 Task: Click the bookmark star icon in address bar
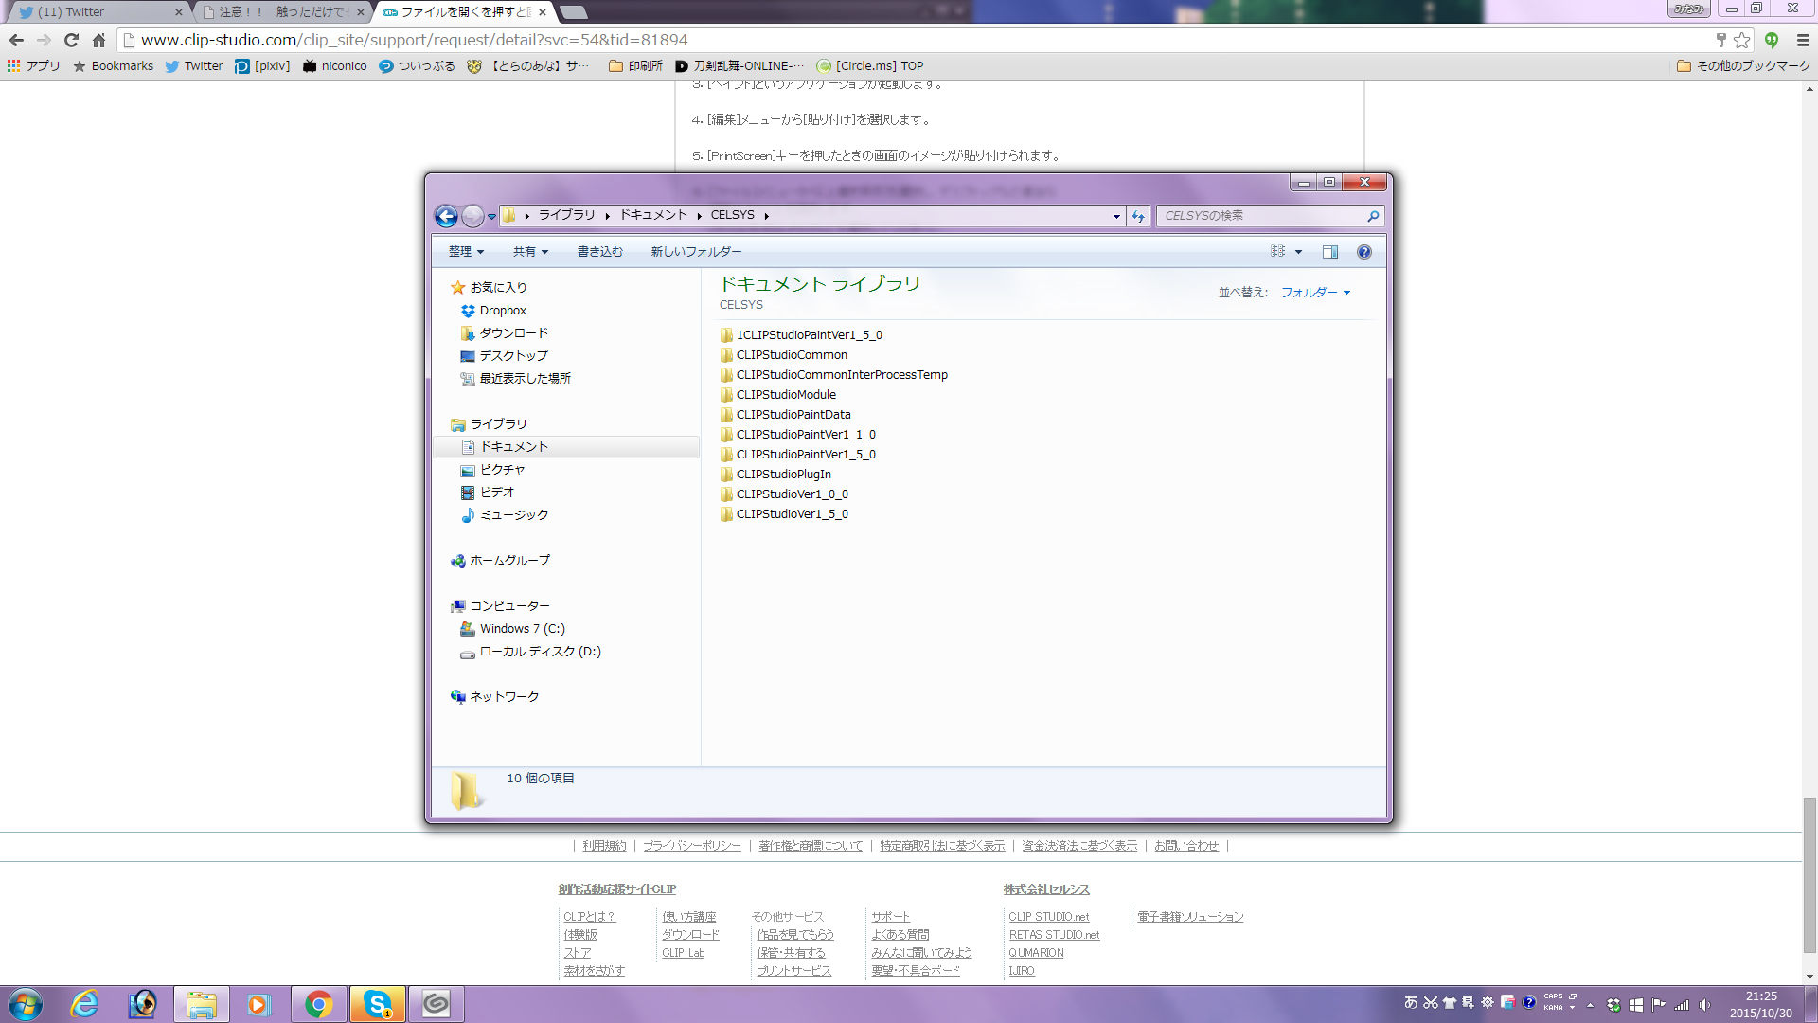[x=1741, y=40]
